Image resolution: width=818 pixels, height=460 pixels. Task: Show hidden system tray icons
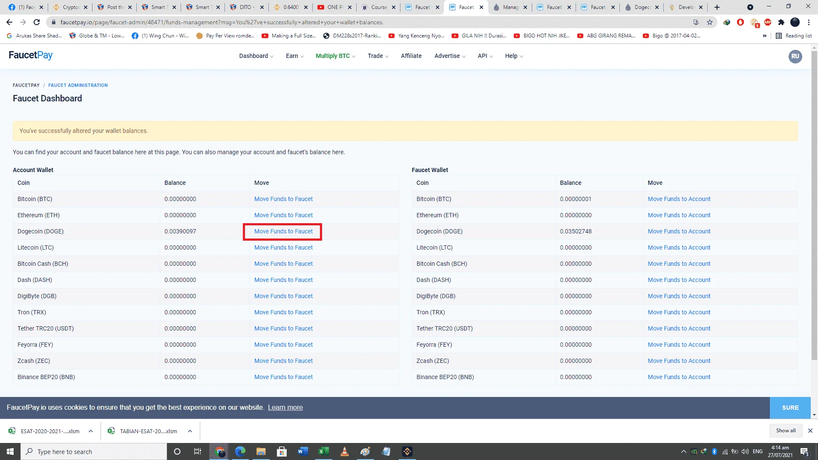click(x=684, y=451)
